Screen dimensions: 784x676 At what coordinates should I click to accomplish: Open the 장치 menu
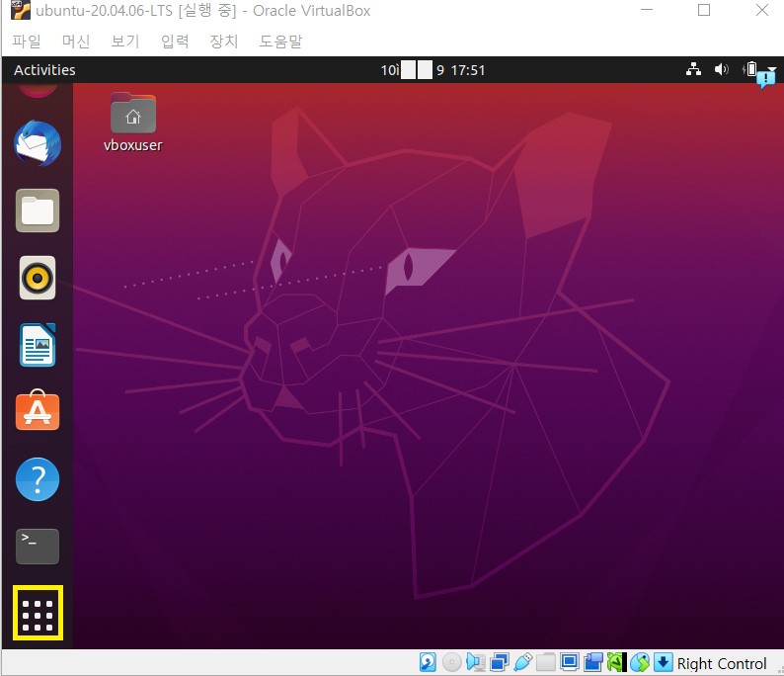pos(223,42)
